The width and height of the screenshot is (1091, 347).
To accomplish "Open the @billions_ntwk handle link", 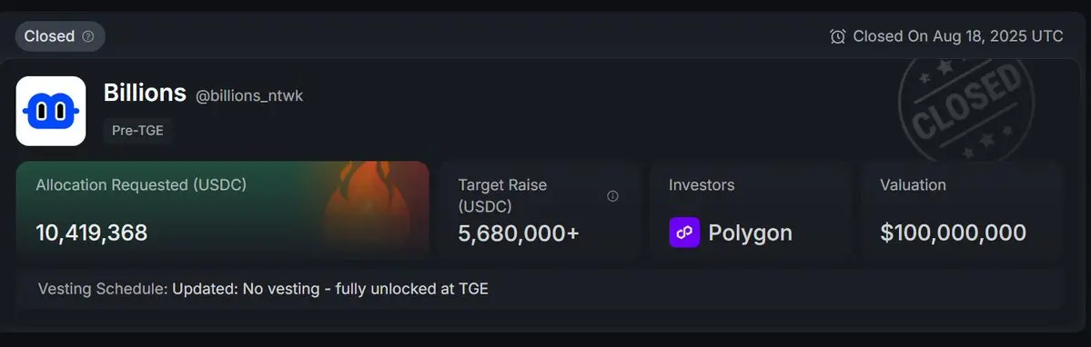I will 249,96.
